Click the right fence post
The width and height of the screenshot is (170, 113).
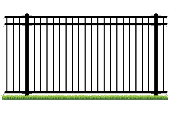click(156, 56)
